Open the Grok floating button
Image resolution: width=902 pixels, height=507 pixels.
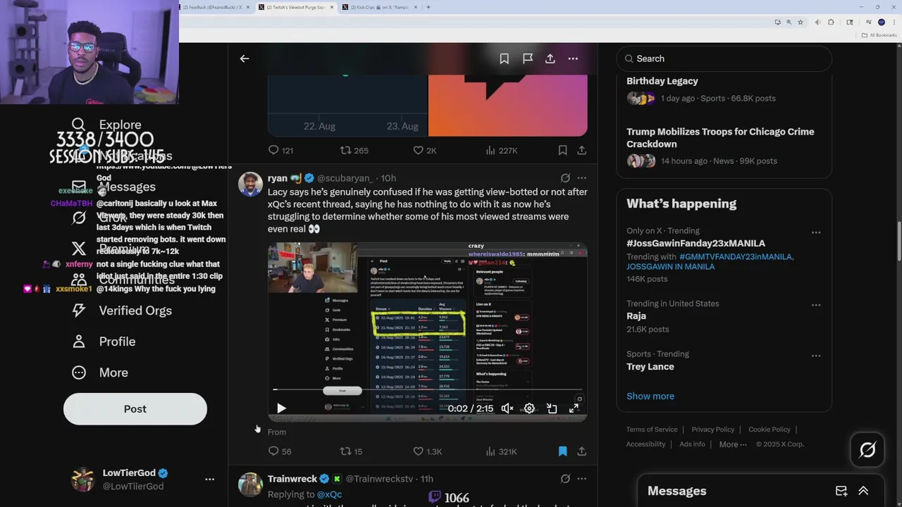[867, 449]
